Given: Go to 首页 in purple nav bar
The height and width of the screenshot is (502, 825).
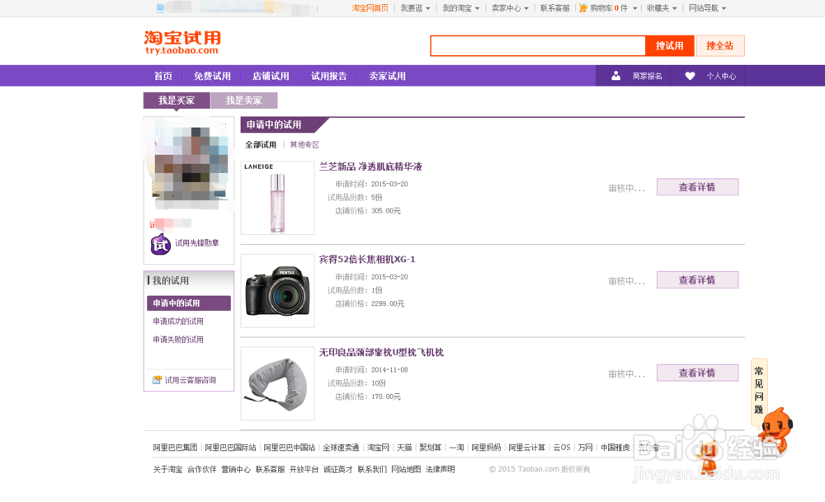Looking at the screenshot, I should [163, 76].
